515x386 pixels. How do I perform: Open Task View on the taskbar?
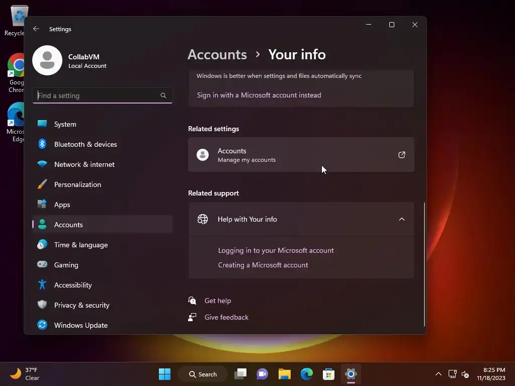point(240,374)
